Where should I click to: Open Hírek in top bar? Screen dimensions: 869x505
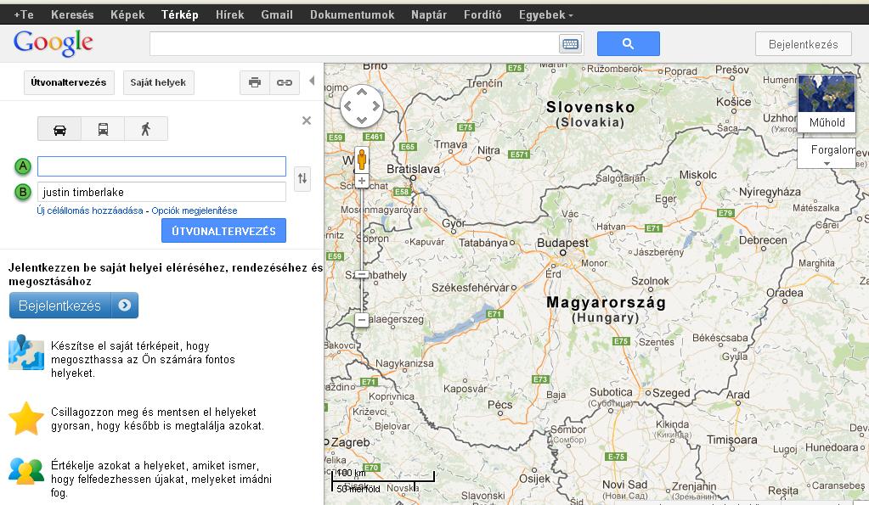click(x=229, y=15)
